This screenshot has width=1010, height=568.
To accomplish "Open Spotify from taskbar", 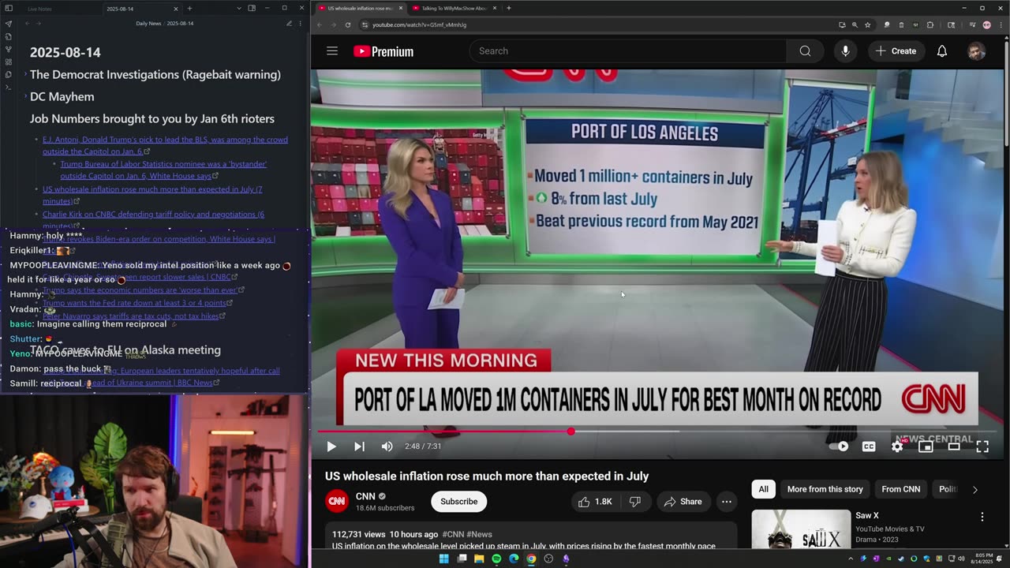I will click(496, 559).
